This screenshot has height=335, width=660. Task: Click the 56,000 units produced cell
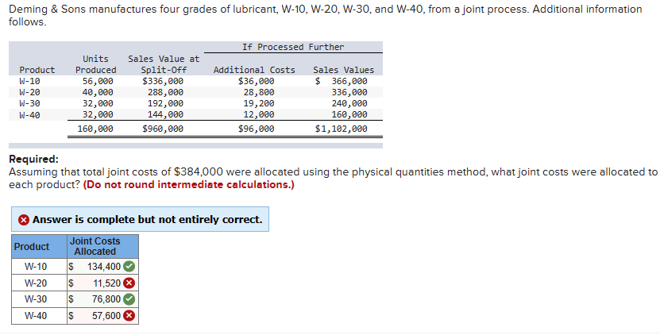[98, 81]
